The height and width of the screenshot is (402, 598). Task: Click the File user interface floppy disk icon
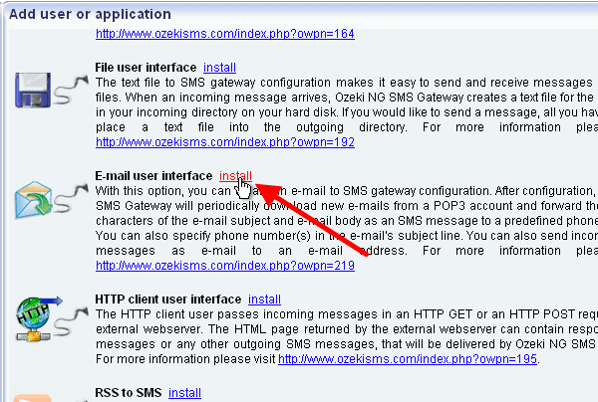(x=33, y=90)
